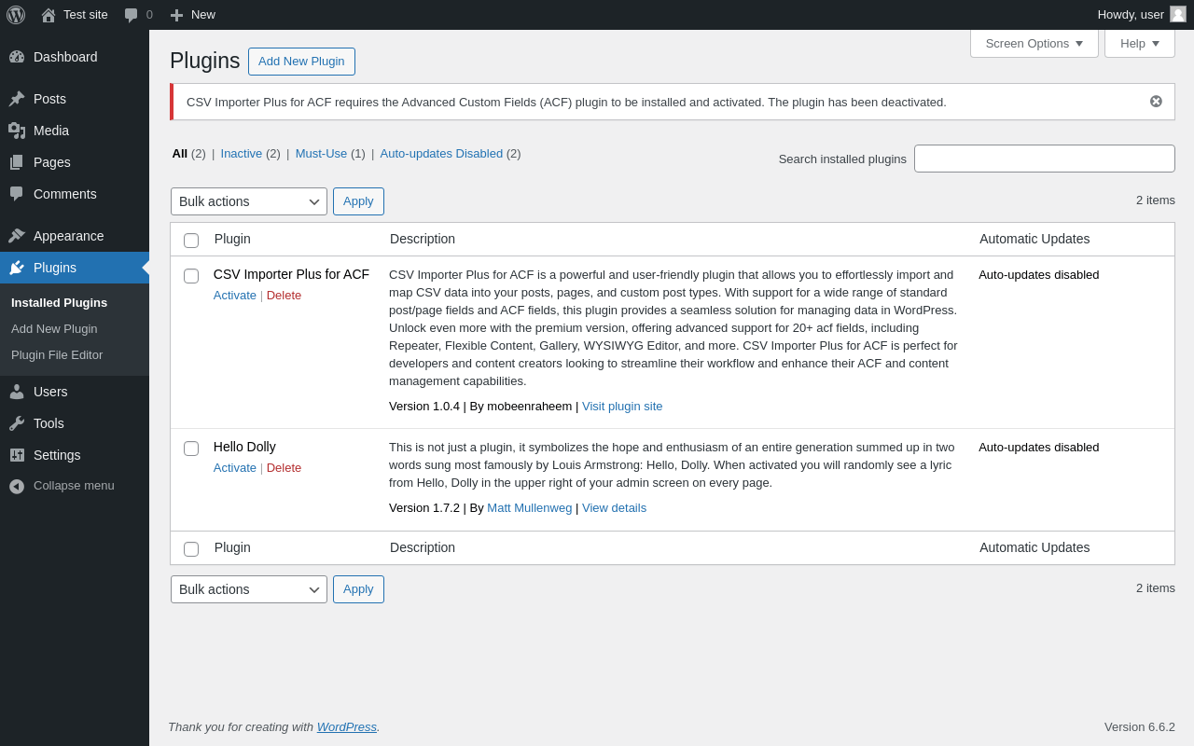Delete CSV Importer Plus for ACF
Screen dimensions: 1194x746
[284, 295]
